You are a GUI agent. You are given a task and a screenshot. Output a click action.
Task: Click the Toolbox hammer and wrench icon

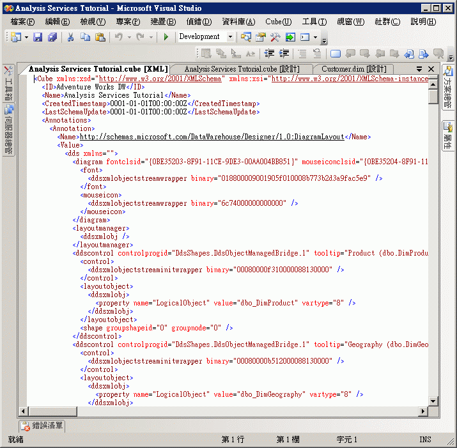275,37
